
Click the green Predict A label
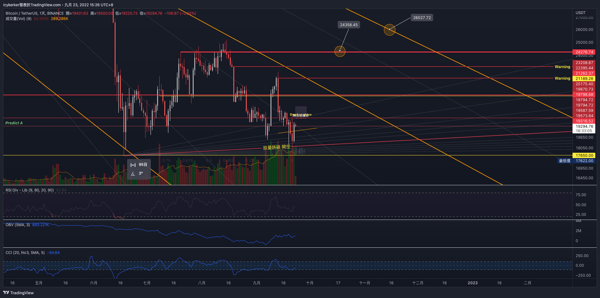click(14, 123)
